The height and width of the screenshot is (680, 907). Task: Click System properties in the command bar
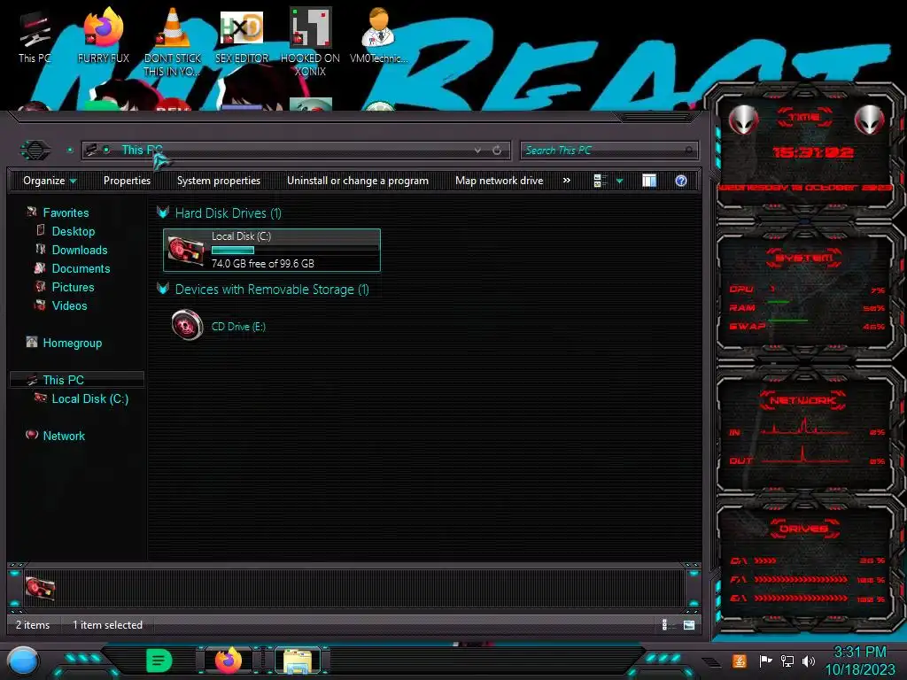219,181
